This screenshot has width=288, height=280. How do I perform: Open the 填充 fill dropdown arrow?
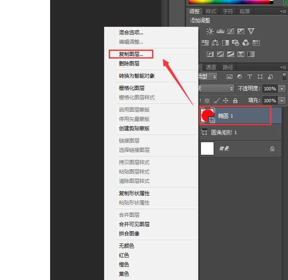coord(282,101)
